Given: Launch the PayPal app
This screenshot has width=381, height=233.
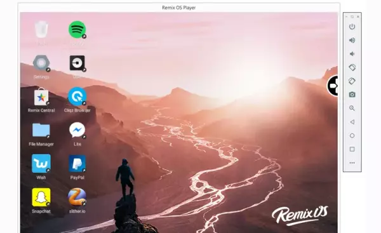Looking at the screenshot, I should (x=77, y=164).
